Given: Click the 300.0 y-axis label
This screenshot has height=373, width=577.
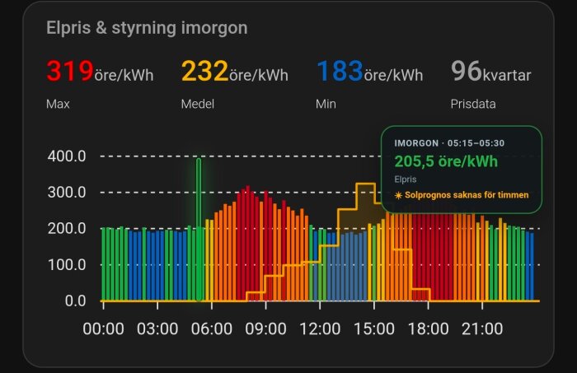Looking at the screenshot, I should coord(67,192).
